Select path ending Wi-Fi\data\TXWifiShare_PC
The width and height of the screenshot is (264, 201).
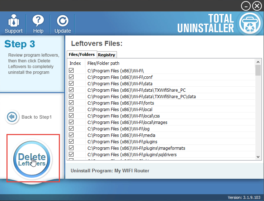(137, 90)
